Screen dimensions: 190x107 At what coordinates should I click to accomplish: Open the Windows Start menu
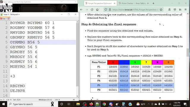pyautogui.click(x=4, y=104)
